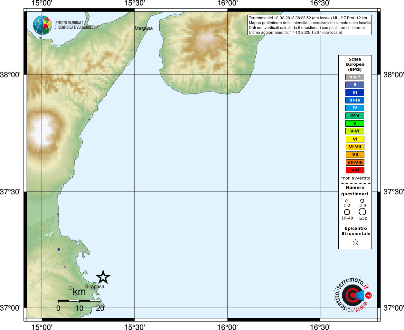Click the Messina city label
The height and width of the screenshot is (330, 404).
click(x=144, y=28)
